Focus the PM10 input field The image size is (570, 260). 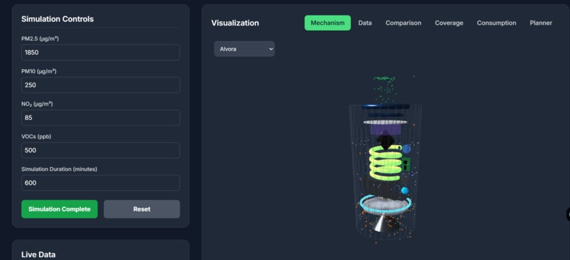pos(100,85)
